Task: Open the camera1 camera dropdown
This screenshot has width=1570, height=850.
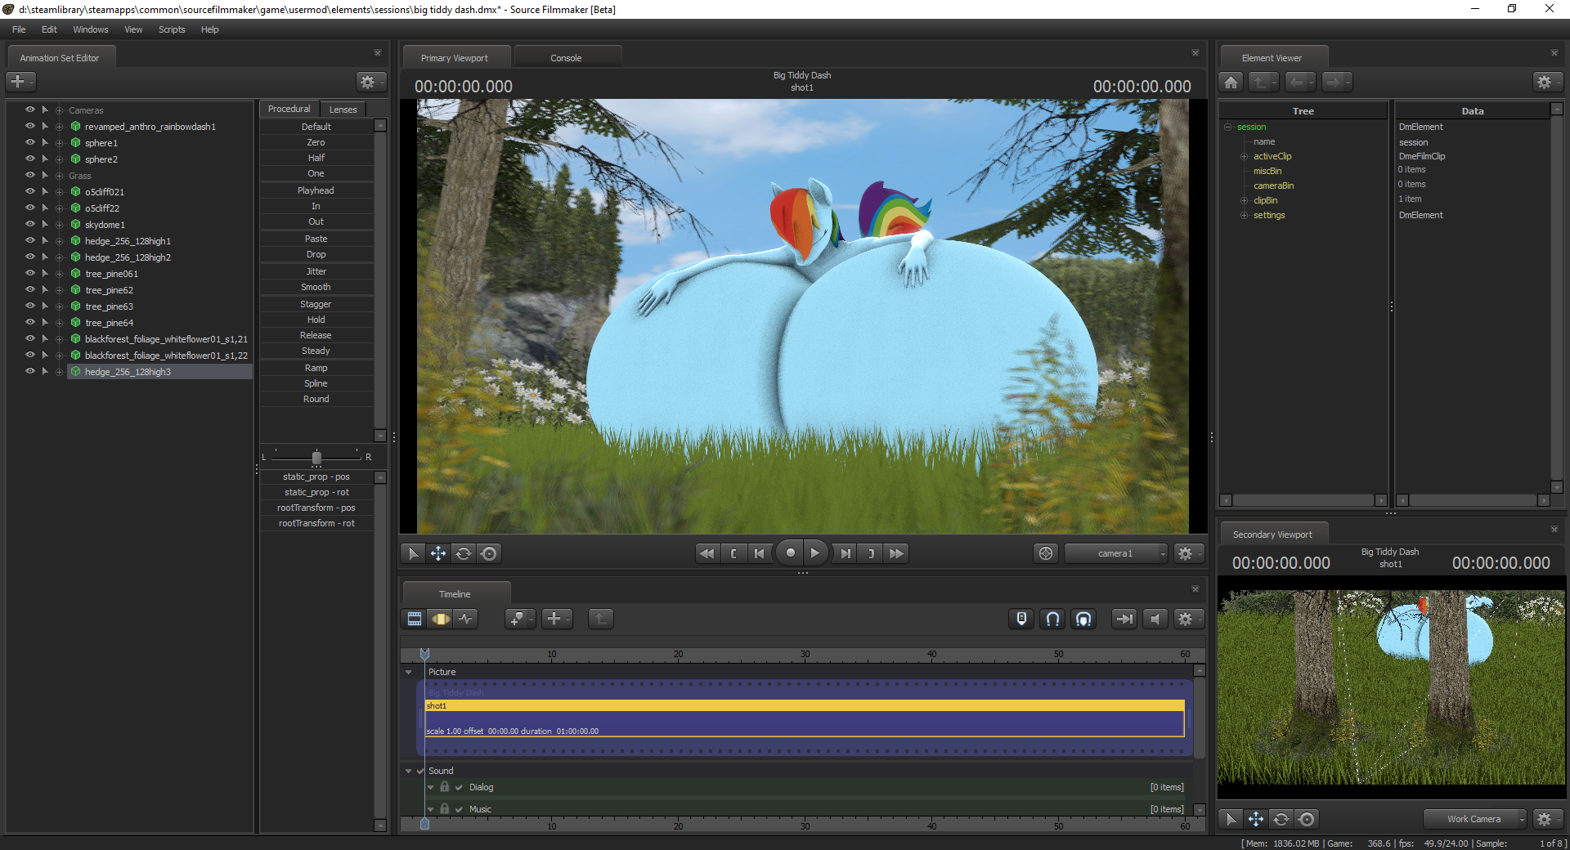Action: [1116, 553]
